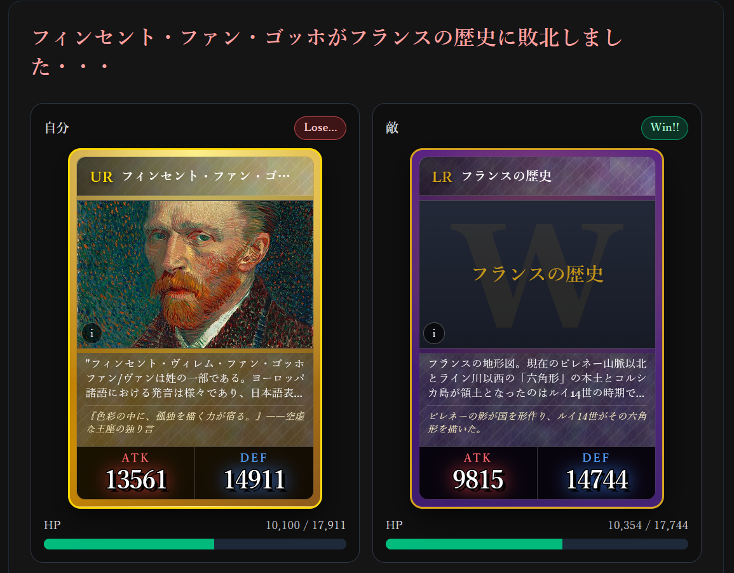Image resolution: width=734 pixels, height=573 pixels.
Task: Open the truncated Van Gogh card title
Action: 206,176
